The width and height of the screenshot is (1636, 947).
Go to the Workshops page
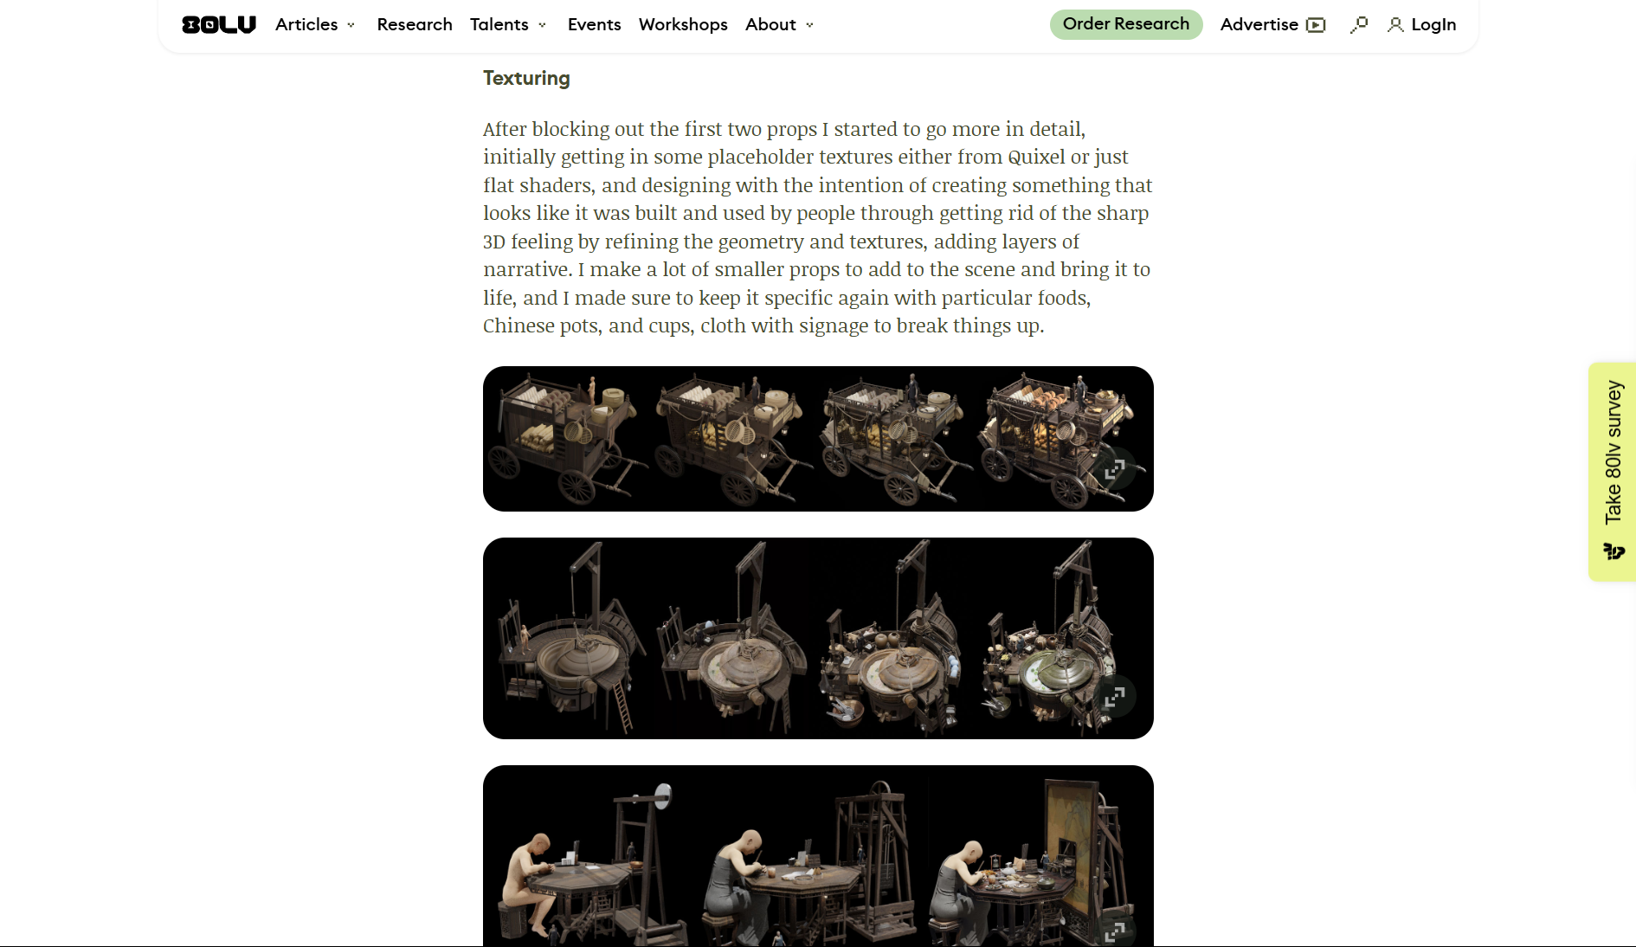pos(683,24)
